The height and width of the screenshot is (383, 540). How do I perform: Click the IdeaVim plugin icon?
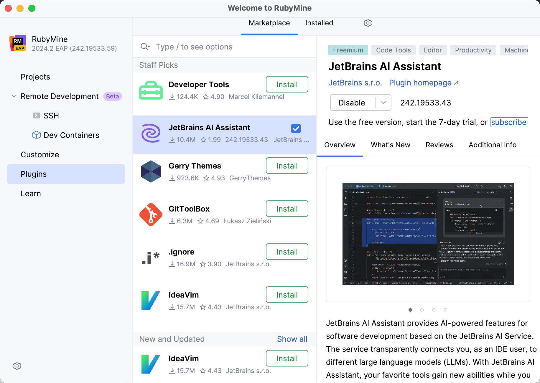151,300
